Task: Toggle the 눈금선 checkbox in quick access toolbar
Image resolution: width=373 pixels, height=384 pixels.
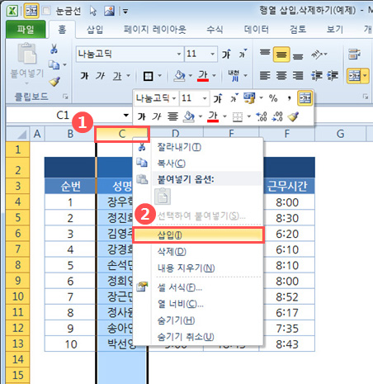Action: tap(46, 11)
